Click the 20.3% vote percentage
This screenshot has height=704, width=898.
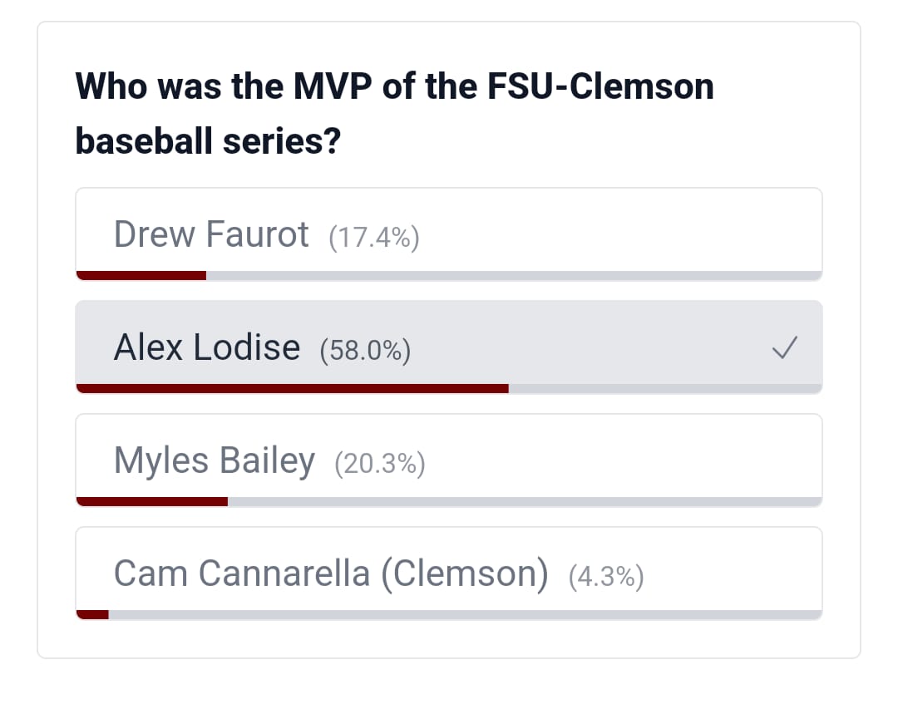tap(380, 464)
